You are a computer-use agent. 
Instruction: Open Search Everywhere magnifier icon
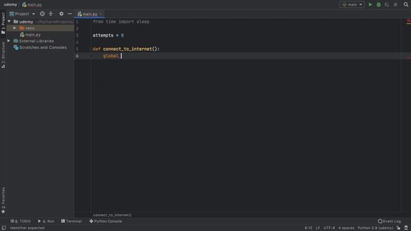[406, 4]
